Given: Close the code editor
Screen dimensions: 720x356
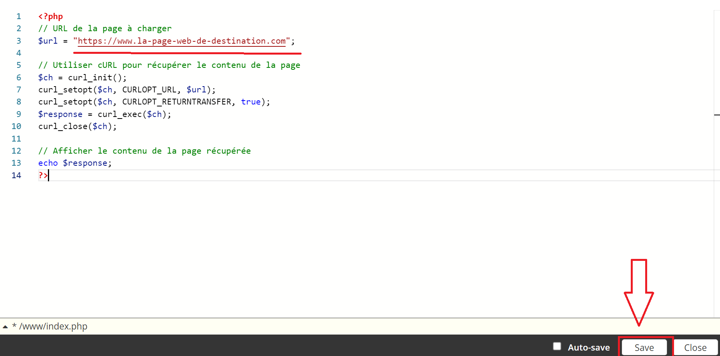Looking at the screenshot, I should tap(695, 347).
